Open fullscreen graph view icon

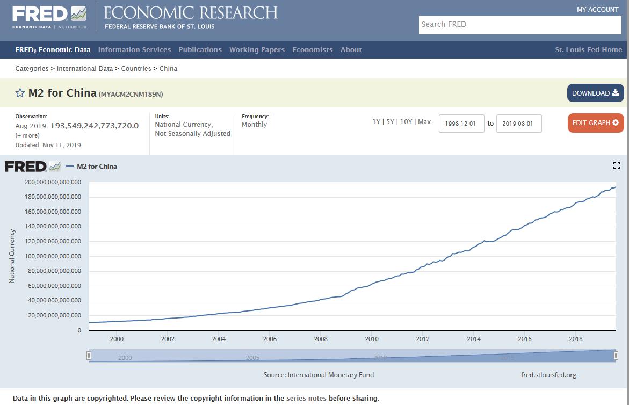tap(616, 165)
